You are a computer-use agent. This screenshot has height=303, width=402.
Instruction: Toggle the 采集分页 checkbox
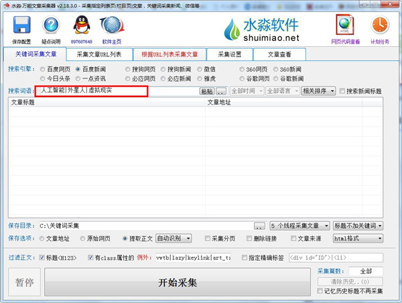point(207,238)
